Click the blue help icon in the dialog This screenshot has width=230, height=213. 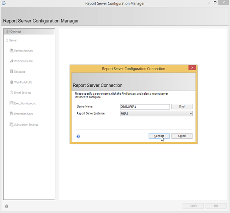[x=78, y=137]
